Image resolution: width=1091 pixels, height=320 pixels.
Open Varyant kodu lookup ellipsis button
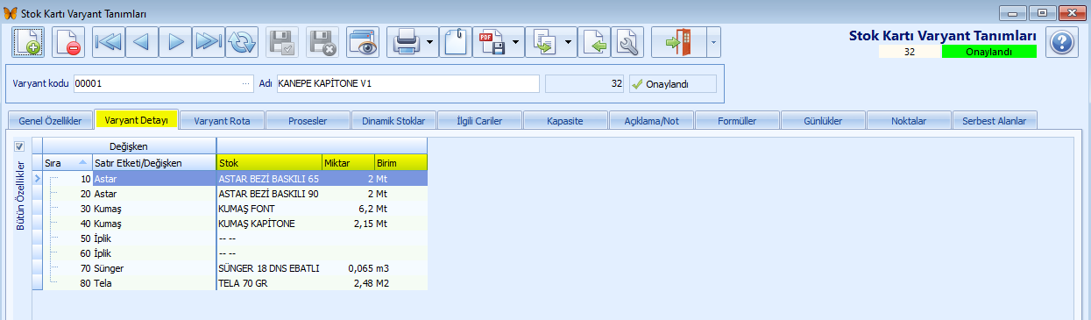247,84
